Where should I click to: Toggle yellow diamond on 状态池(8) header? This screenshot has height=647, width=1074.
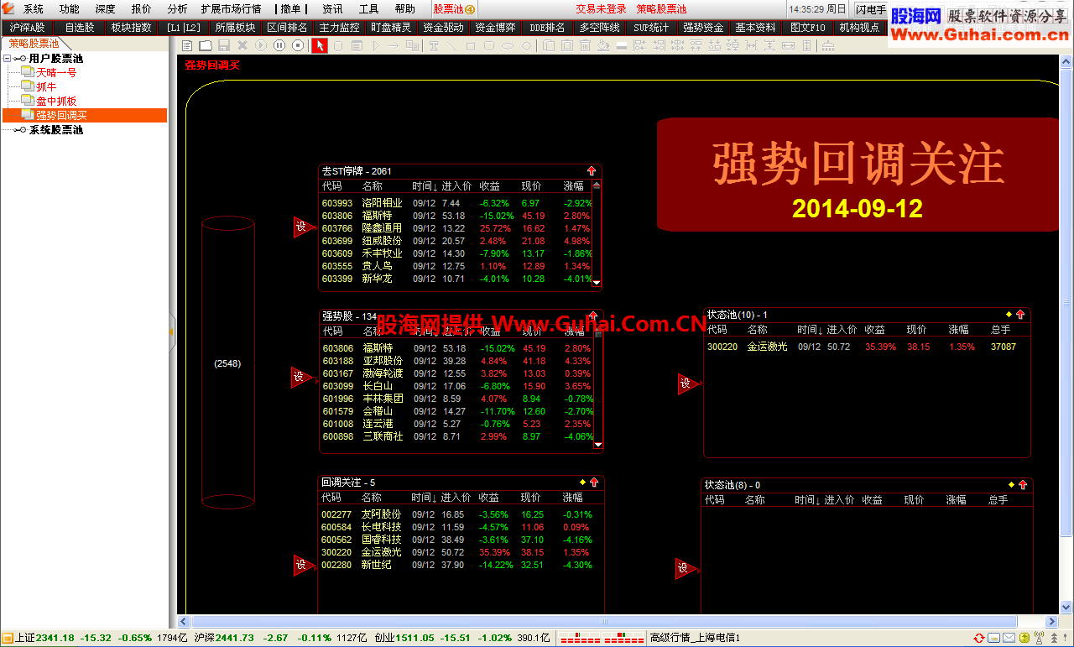pyautogui.click(x=1009, y=484)
